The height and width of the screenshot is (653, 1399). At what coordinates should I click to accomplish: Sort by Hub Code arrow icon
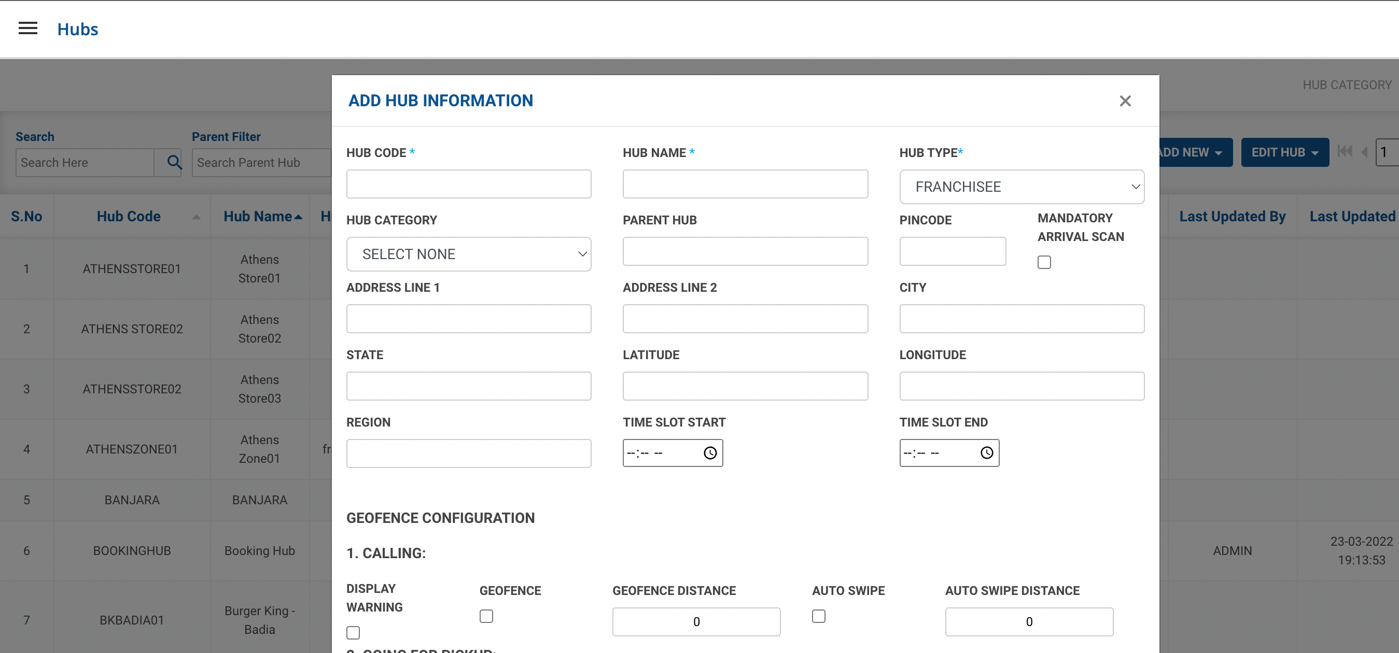tap(197, 217)
